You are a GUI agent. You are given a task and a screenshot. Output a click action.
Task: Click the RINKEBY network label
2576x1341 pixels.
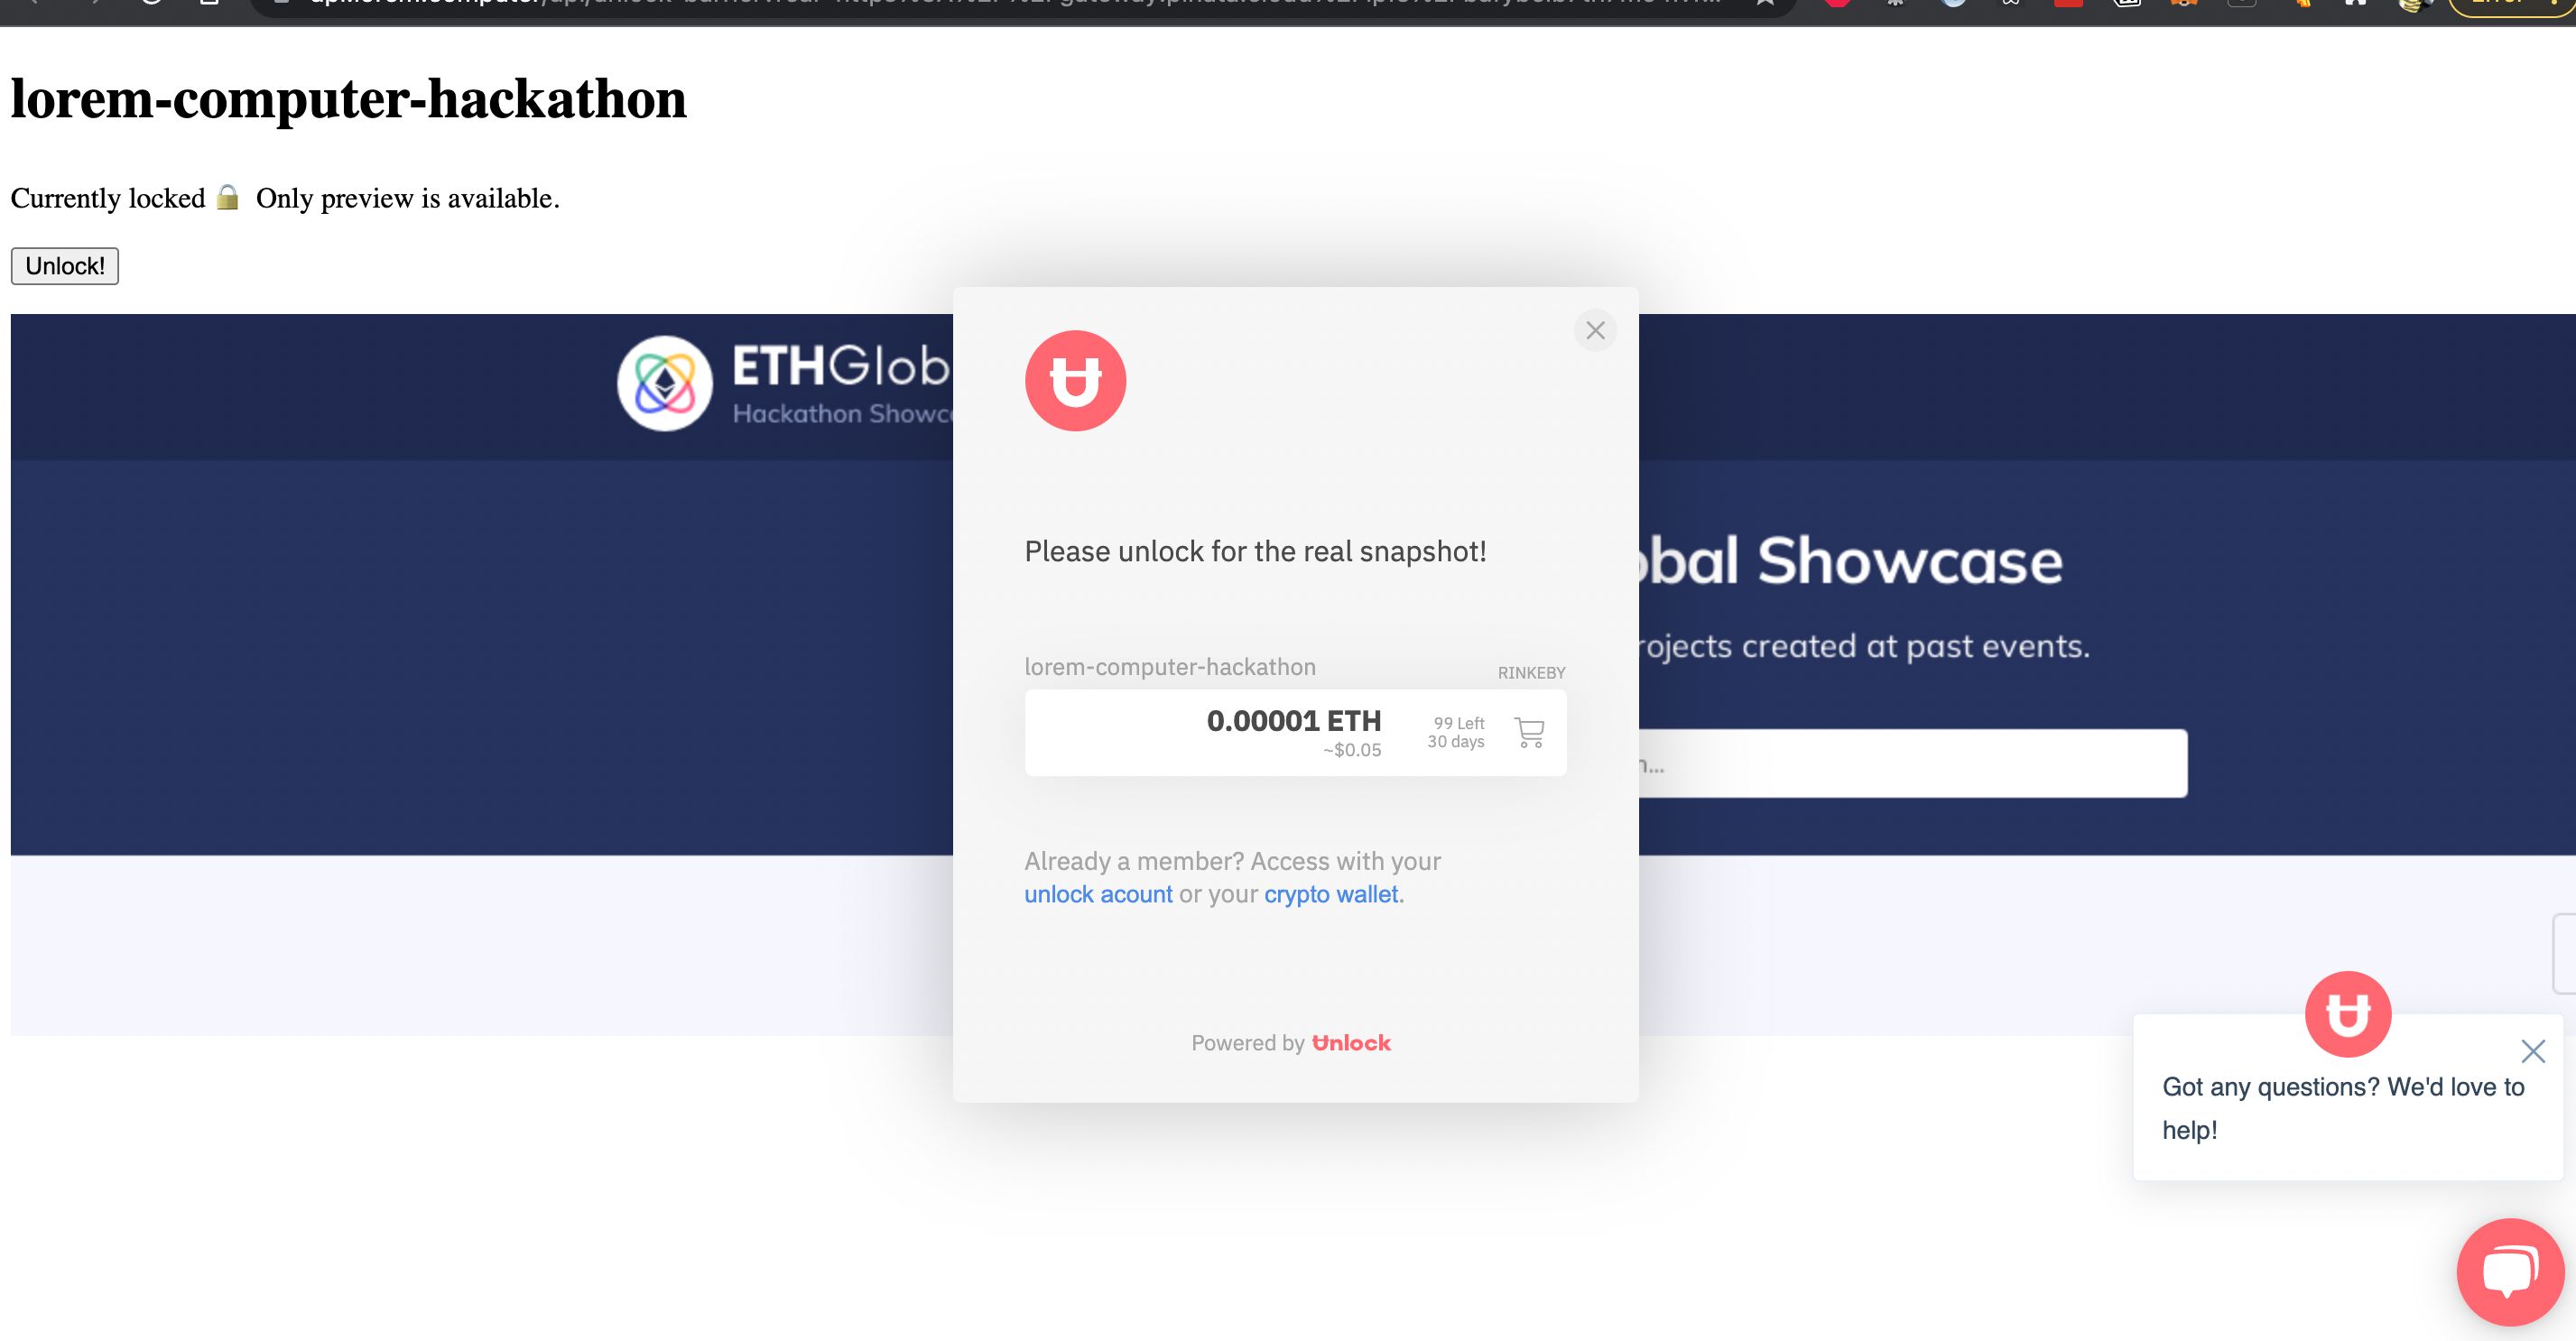click(1530, 670)
